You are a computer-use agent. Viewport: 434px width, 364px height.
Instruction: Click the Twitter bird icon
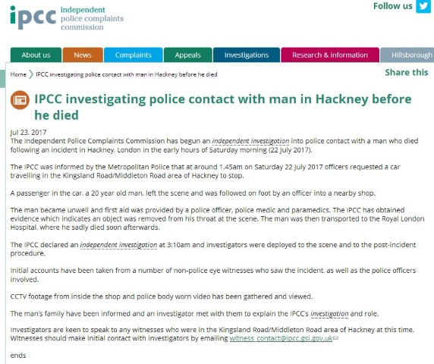pyautogui.click(x=423, y=6)
